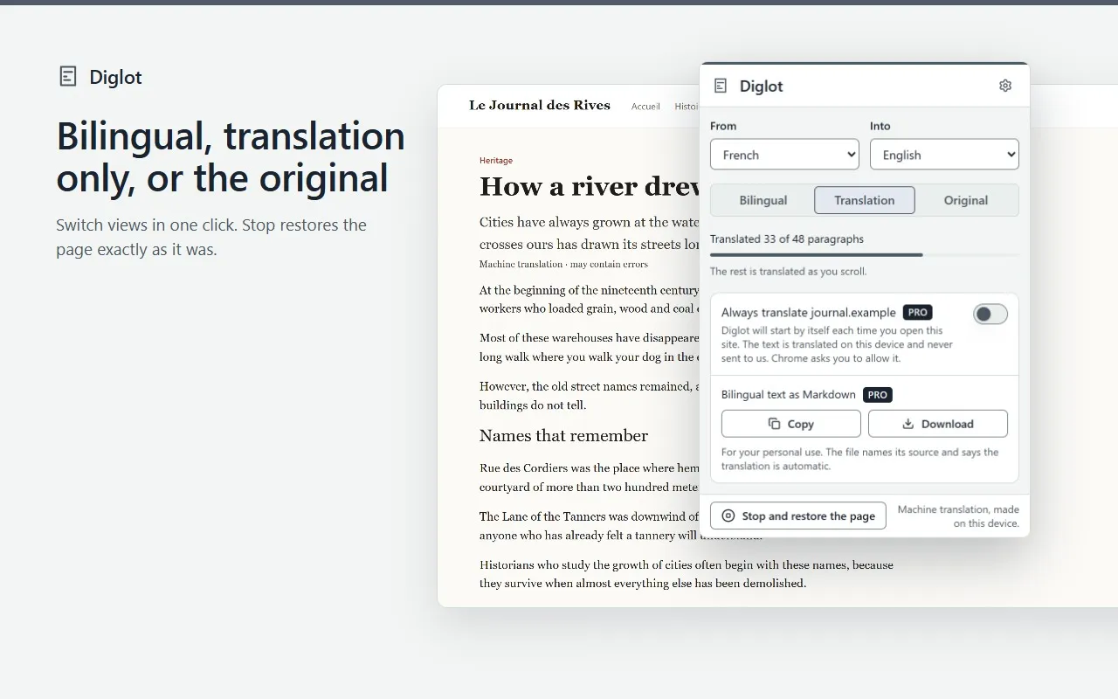Click the Diglot logo icon in popup header

point(721,86)
